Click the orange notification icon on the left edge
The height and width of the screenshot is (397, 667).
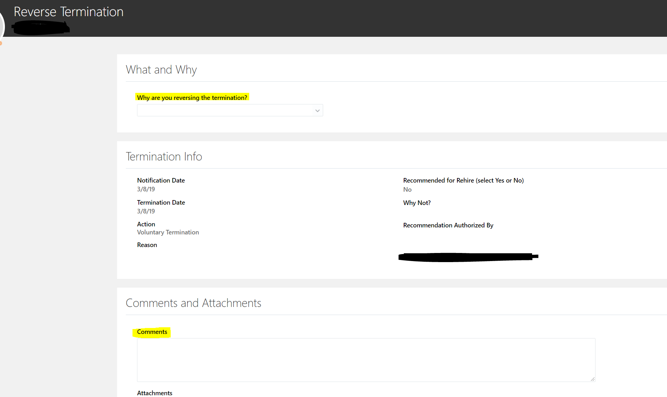1,43
